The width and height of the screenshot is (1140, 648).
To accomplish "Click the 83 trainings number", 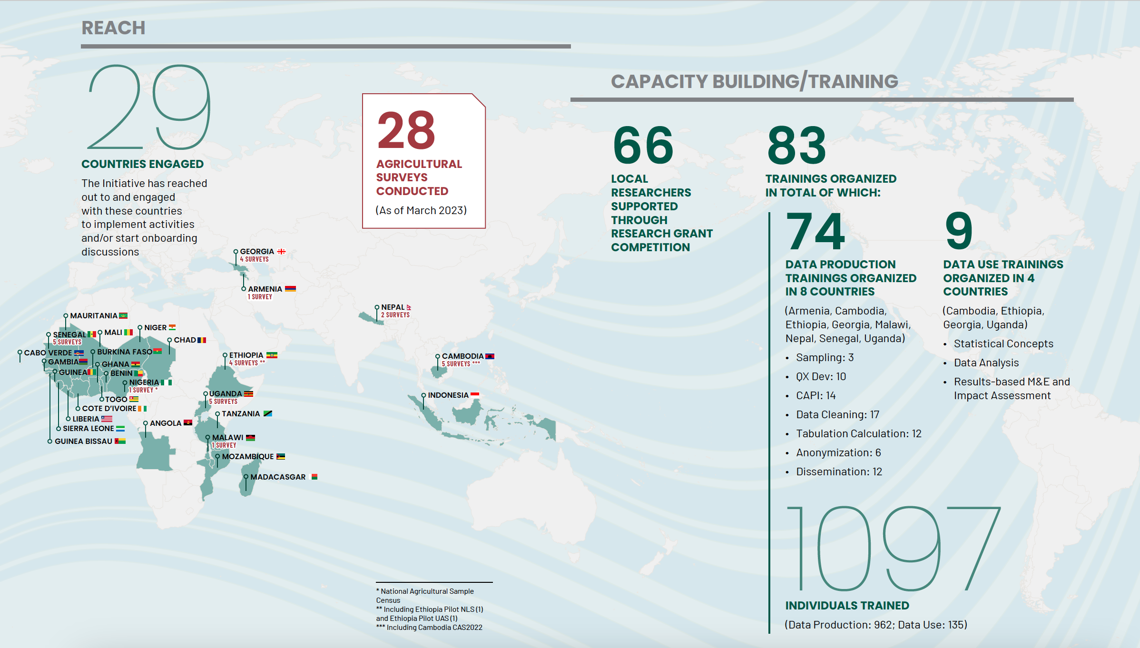I will pos(797,145).
